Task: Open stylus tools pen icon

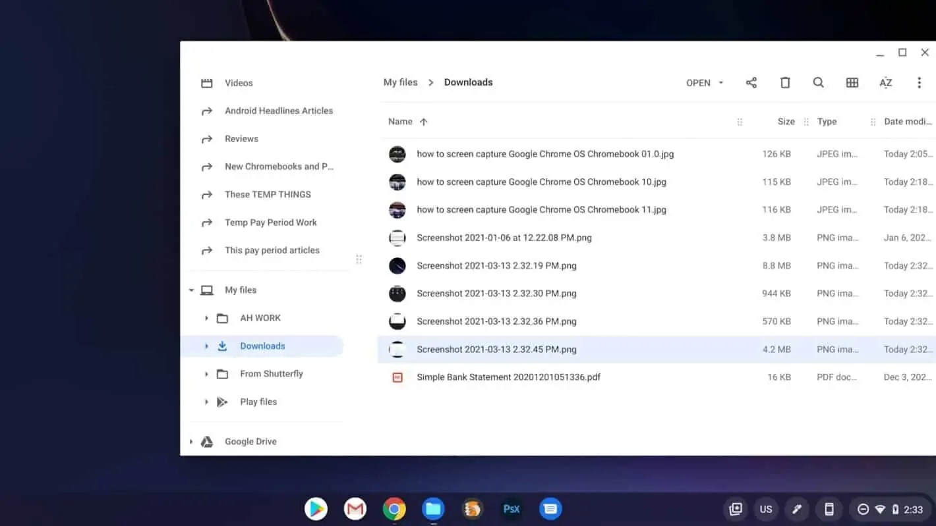Action: click(796, 509)
